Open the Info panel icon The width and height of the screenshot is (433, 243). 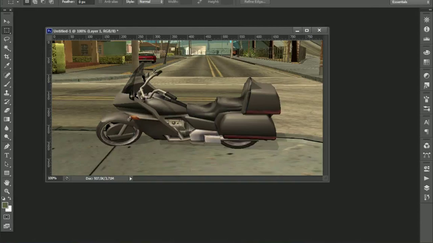(x=427, y=29)
